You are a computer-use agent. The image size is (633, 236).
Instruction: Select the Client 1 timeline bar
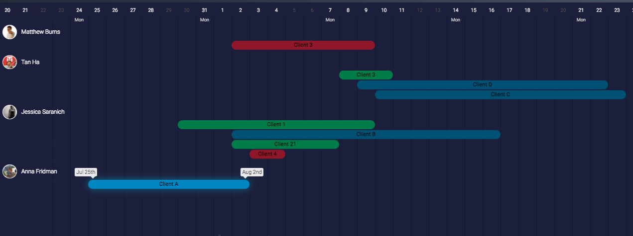click(276, 125)
